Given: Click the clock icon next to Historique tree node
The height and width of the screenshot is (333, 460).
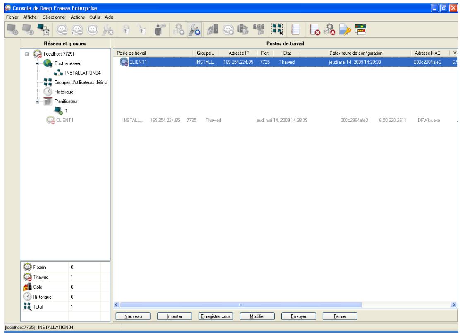Looking at the screenshot, I should (x=48, y=92).
